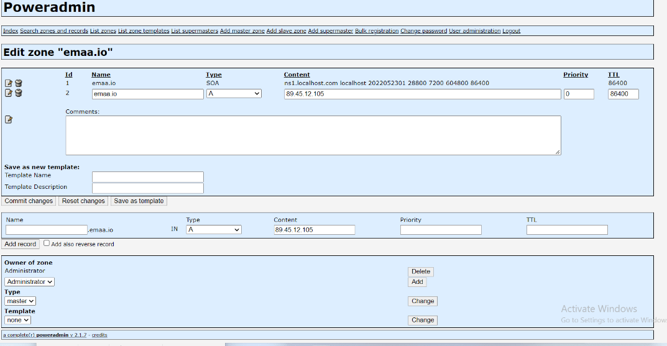Click the 'credits' footer link
The height and width of the screenshot is (346, 667).
coord(99,335)
